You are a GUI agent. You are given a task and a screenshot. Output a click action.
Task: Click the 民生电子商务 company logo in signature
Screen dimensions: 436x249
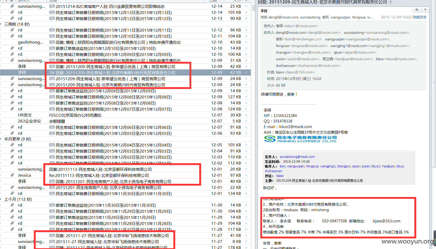pyautogui.click(x=300, y=139)
